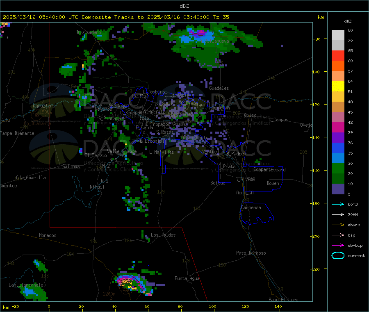This screenshot has width=369, height=312.
Task: Click the 'Soitue' place label
Action: coord(218,183)
